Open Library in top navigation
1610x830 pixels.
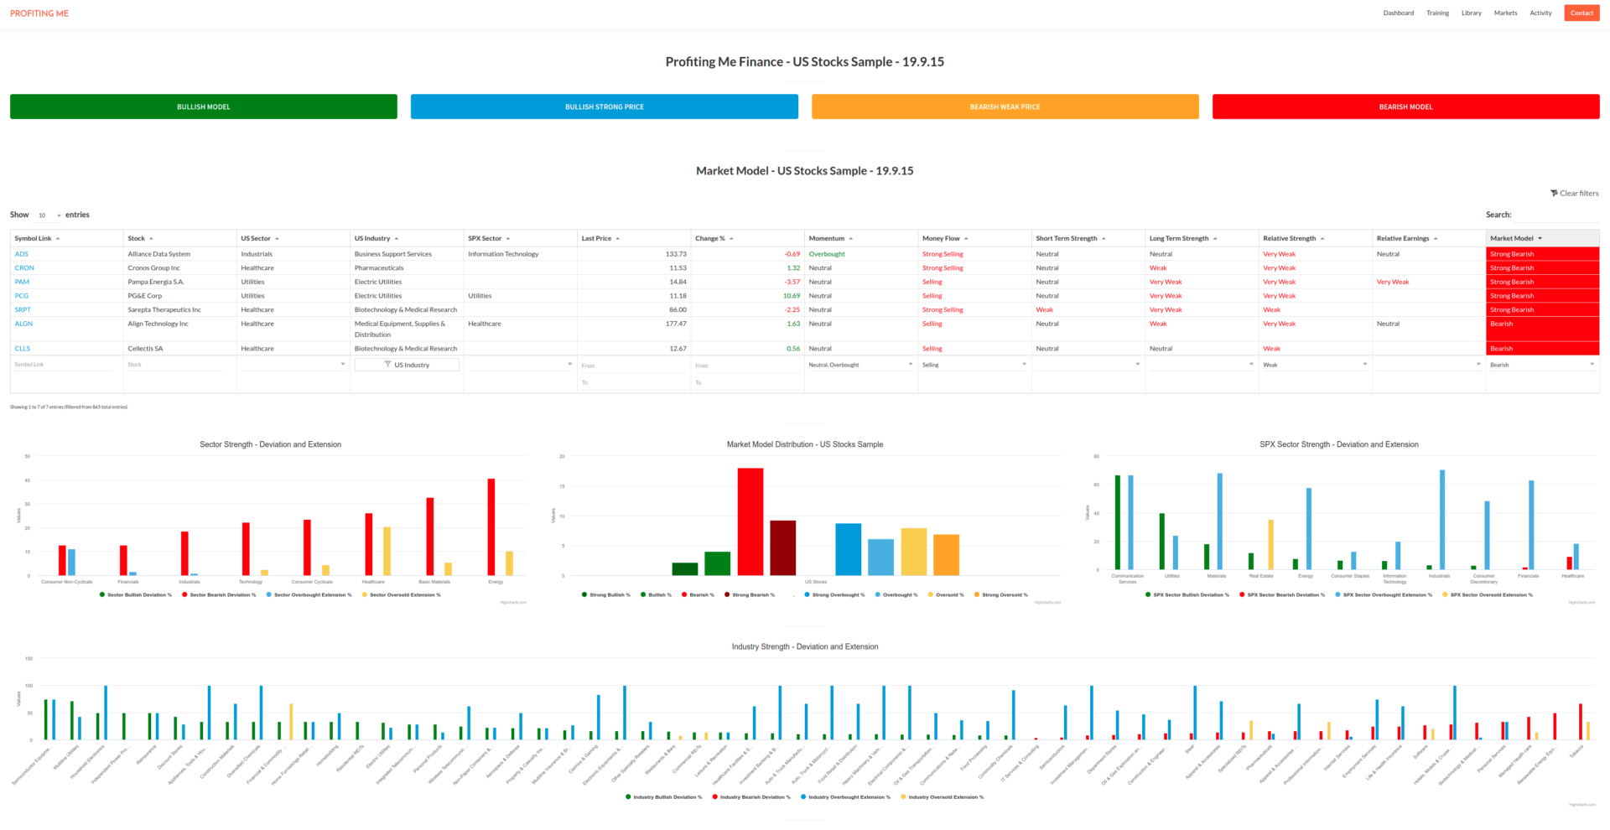click(x=1471, y=13)
